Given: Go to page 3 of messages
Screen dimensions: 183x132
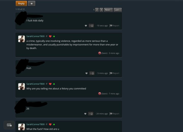Looking at the screenshot, I should [x=101, y=10].
